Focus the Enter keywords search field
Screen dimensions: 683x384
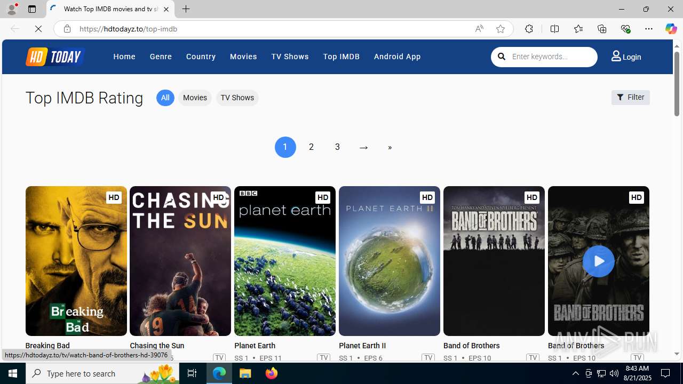click(x=552, y=57)
